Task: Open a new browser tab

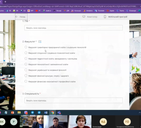Action: (5, 2)
